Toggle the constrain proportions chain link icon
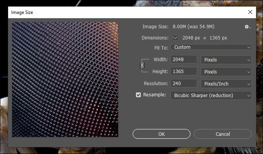263x154 pixels. [x=142, y=65]
